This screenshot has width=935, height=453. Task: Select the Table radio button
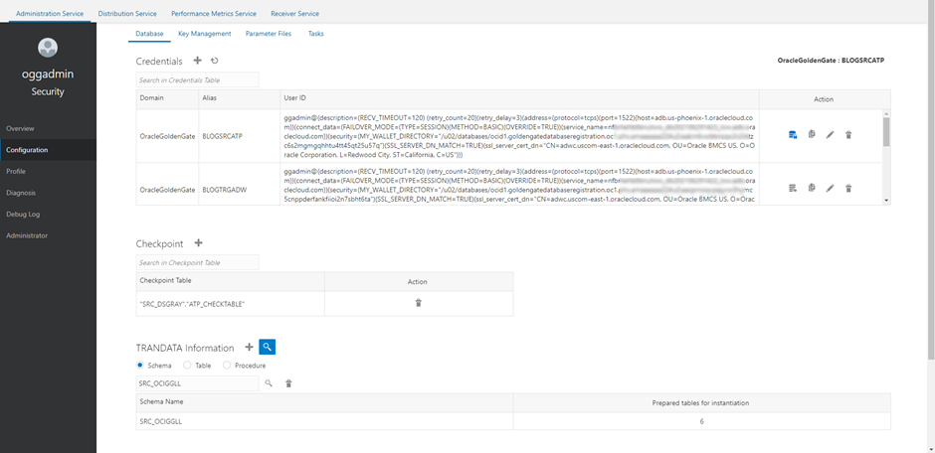[187, 365]
